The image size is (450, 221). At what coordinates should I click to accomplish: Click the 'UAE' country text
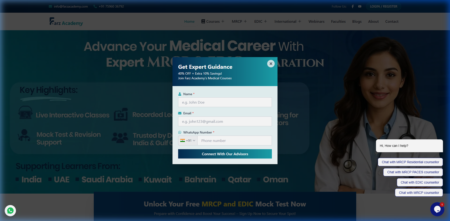coord(62,179)
